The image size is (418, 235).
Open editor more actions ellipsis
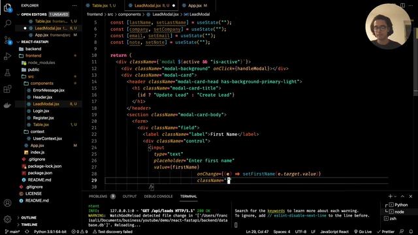pos(411,5)
